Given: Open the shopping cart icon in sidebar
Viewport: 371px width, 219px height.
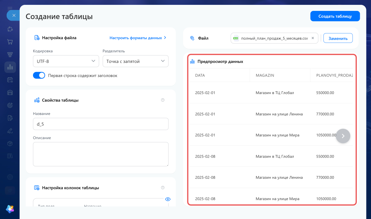Looking at the screenshot, I should coord(10,42).
